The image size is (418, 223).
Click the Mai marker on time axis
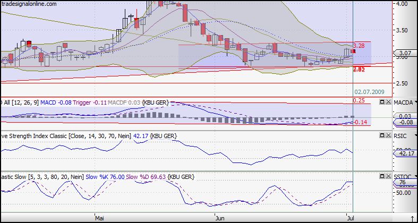pyautogui.click(x=98, y=218)
